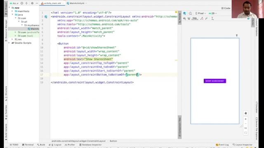
Task: Select SHOW SHARESSHEET button in preview
Action: click(x=215, y=81)
